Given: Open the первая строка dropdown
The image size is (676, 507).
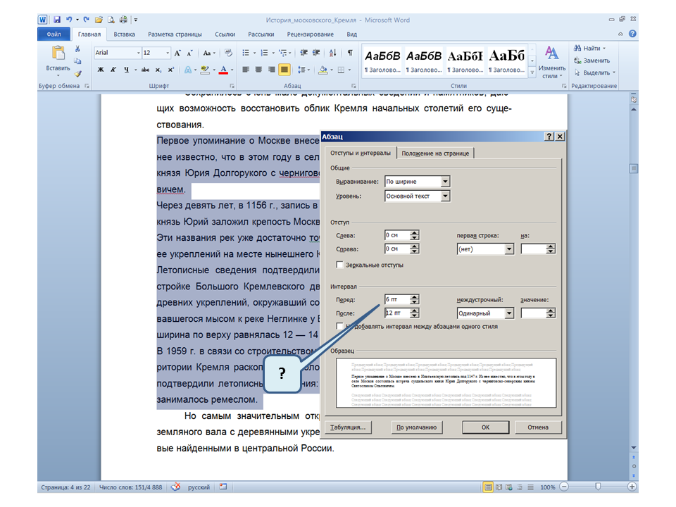Looking at the screenshot, I should pyautogui.click(x=508, y=249).
